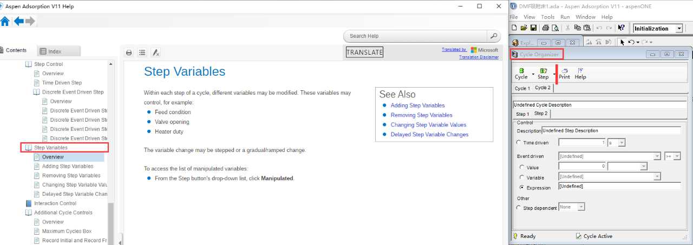Click the TRANSLATE button

364,52
